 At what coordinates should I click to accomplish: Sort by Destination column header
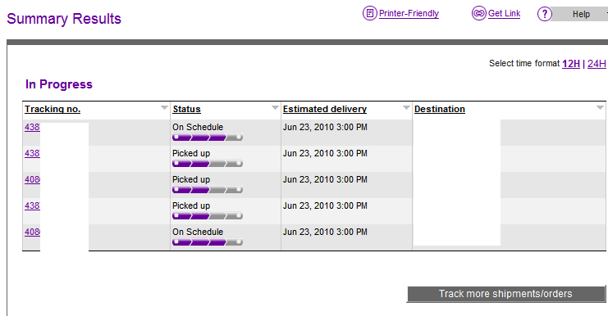[x=439, y=109]
